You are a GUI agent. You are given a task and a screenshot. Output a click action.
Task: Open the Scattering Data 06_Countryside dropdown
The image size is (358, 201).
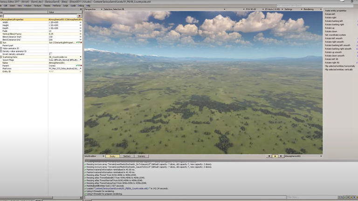point(81,57)
